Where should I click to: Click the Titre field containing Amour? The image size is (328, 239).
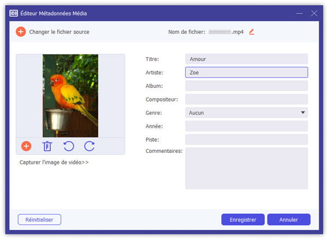pyautogui.click(x=246, y=59)
